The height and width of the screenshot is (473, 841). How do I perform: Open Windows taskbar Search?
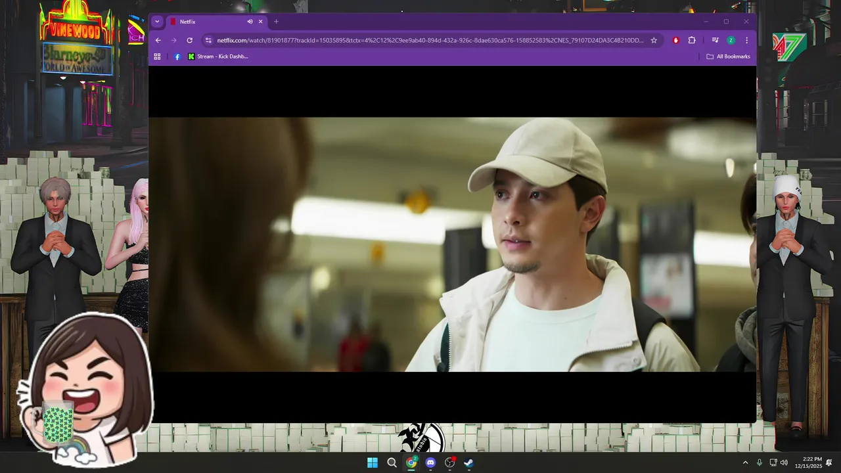coord(392,462)
